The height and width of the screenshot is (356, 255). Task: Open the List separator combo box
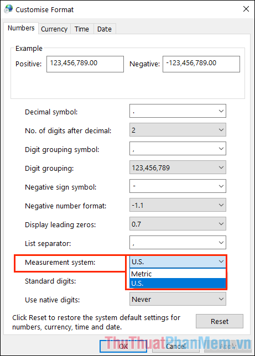coord(178,243)
